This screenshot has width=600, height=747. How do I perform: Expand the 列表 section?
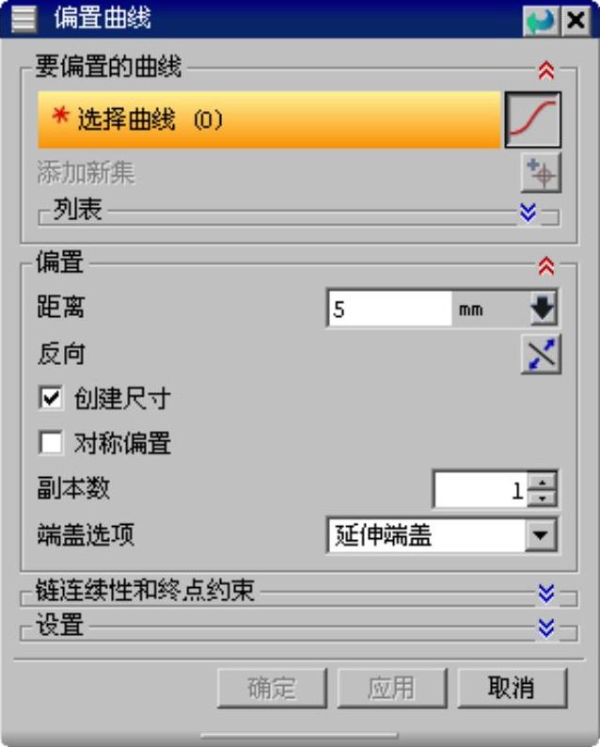(x=529, y=213)
